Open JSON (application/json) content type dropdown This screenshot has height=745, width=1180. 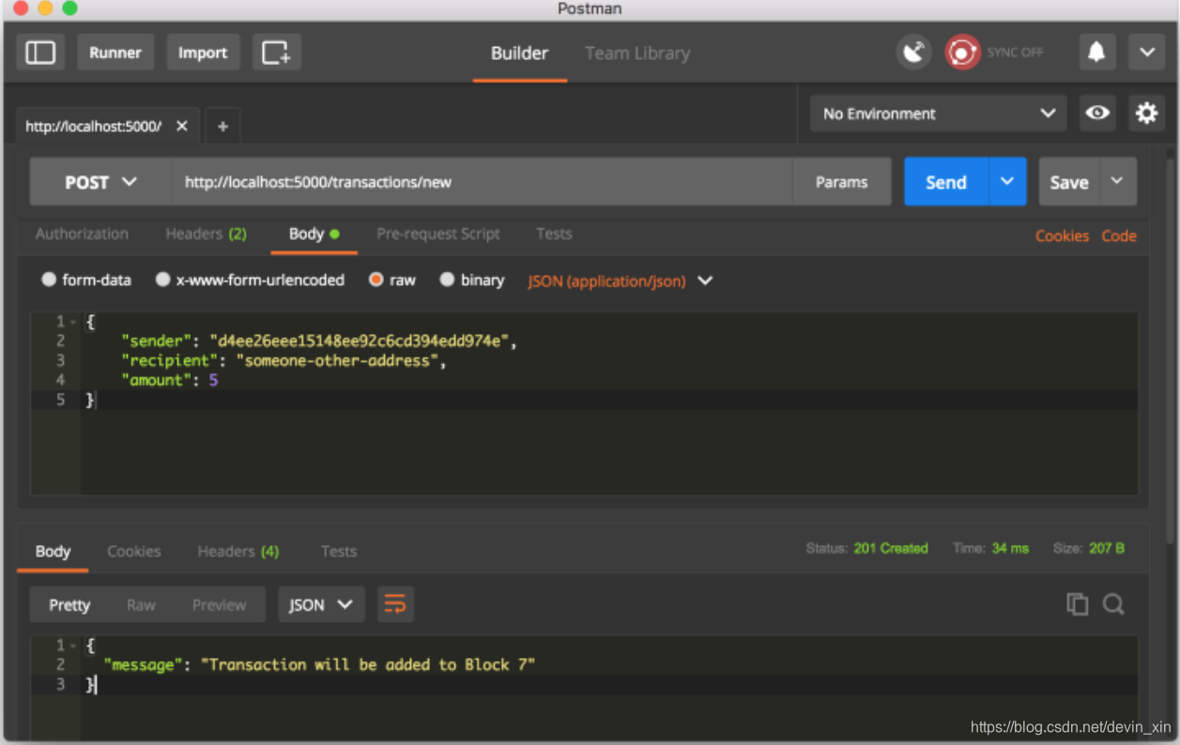click(620, 281)
